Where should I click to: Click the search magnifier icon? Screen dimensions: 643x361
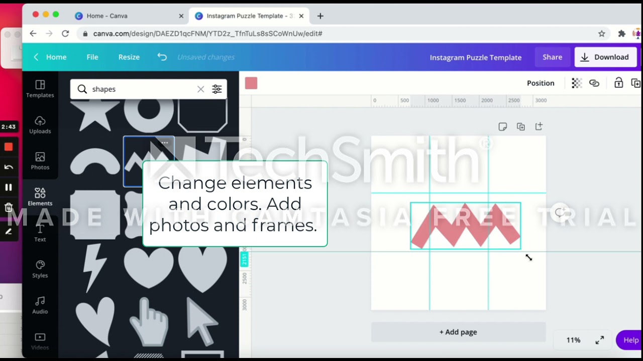click(x=82, y=89)
